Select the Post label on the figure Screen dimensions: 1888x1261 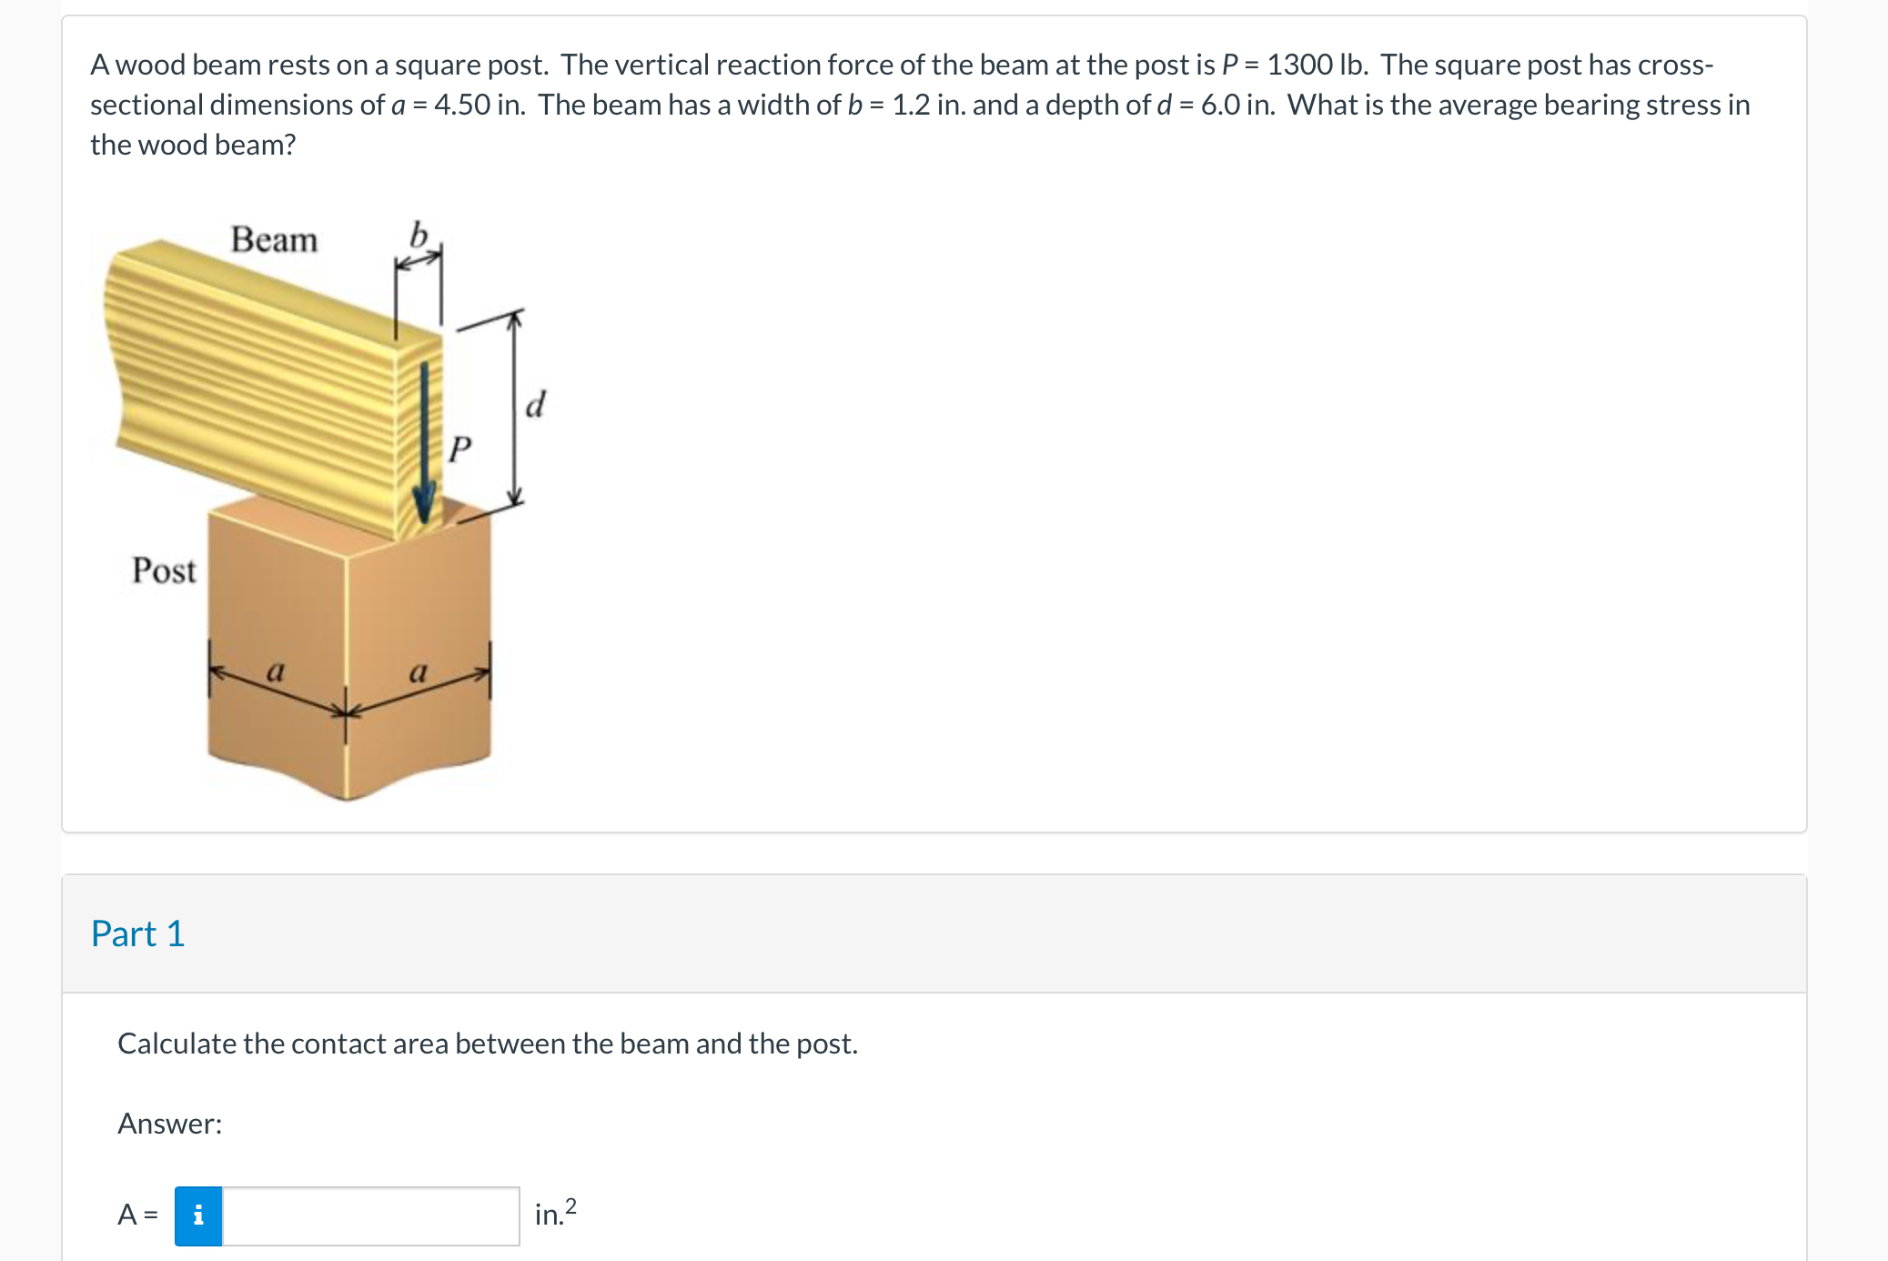[165, 571]
